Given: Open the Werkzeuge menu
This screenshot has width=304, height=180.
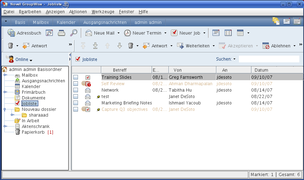Looking at the screenshot, I should [103, 12].
